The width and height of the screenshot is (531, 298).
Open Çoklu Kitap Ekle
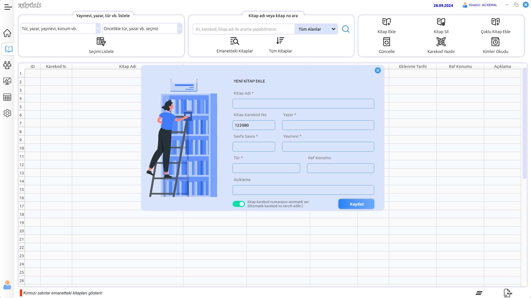495,22
